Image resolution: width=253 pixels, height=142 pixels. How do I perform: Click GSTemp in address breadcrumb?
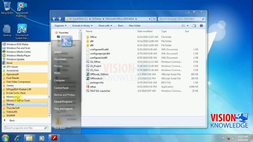(x=96, y=19)
